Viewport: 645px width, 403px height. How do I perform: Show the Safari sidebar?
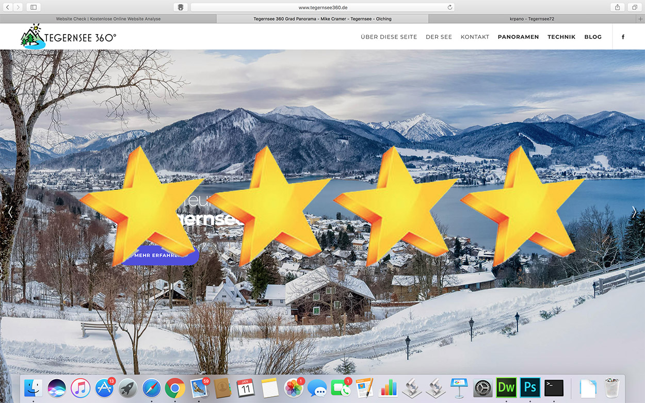(34, 7)
